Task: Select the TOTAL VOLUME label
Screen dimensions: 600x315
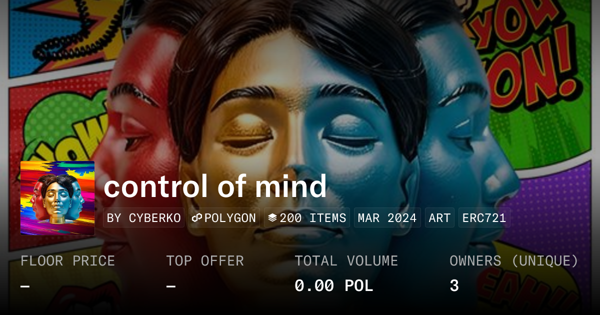Action: 346,261
